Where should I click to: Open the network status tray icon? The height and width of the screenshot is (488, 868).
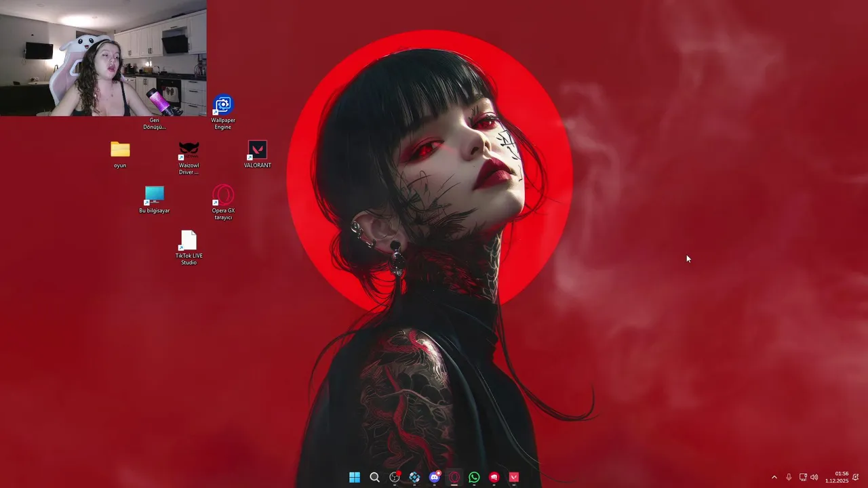point(803,477)
